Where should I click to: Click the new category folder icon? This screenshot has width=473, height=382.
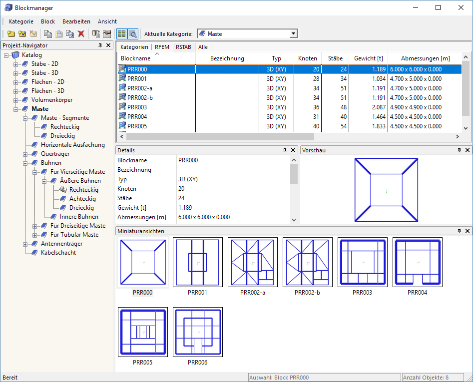point(11,34)
